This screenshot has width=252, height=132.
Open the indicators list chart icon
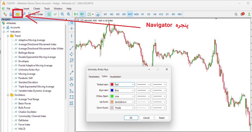point(89,14)
